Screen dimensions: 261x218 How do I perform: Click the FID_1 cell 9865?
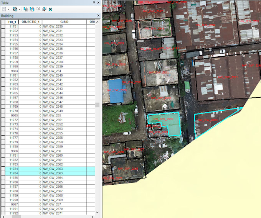(12, 115)
